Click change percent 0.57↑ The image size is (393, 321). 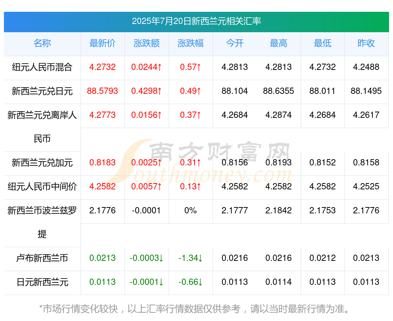pos(191,67)
